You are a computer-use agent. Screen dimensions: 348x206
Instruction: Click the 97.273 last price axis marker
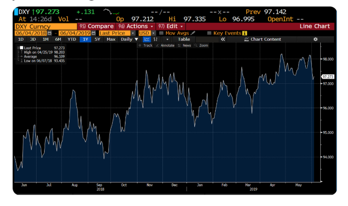pos(328,77)
